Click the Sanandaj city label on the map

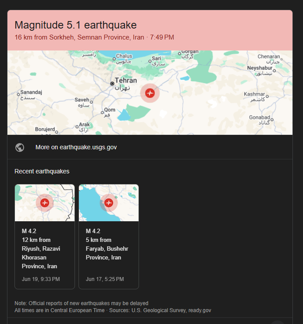(x=31, y=92)
